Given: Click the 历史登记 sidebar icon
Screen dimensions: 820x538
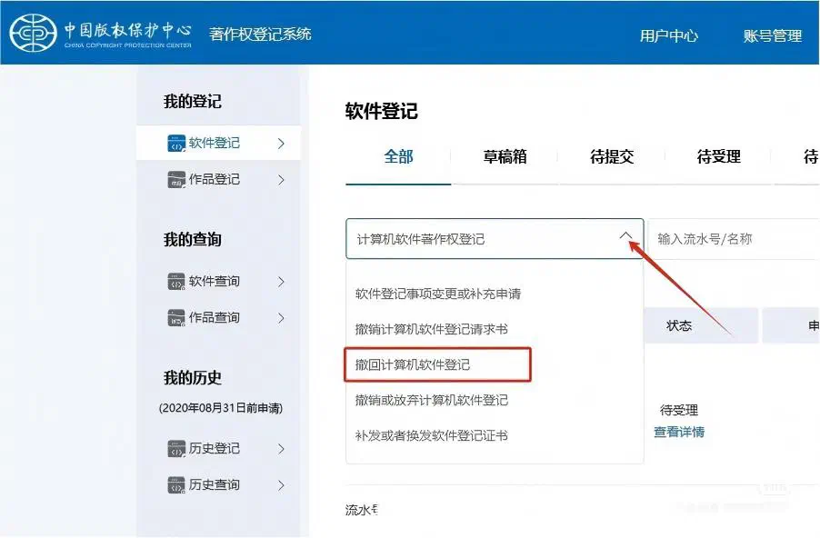Looking at the screenshot, I should [x=176, y=449].
